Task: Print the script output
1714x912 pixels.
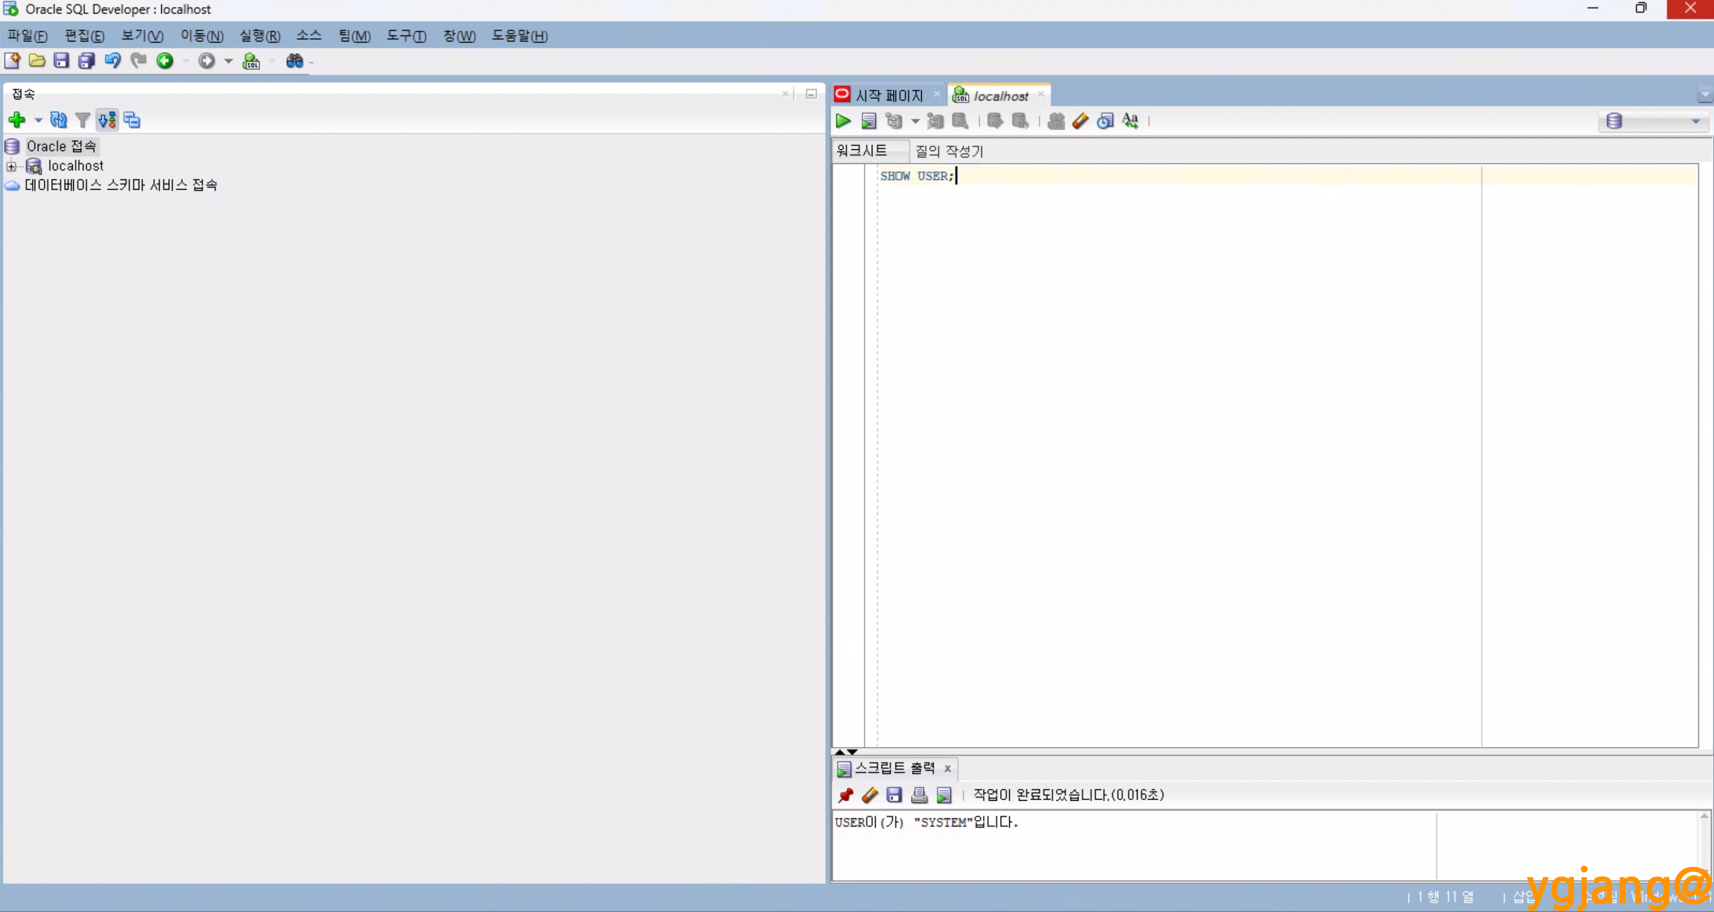Action: [x=919, y=795]
